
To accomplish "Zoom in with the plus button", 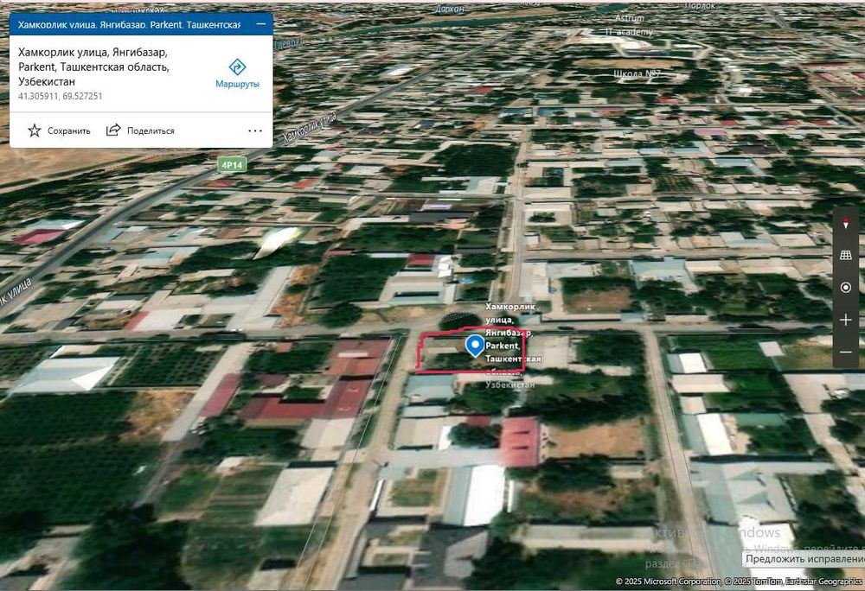I will 846,320.
